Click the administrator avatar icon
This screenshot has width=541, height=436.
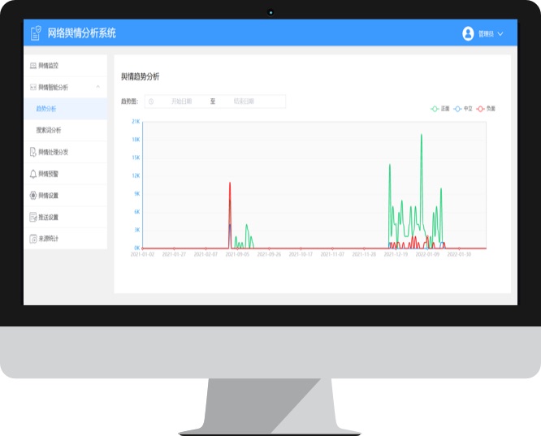(468, 33)
